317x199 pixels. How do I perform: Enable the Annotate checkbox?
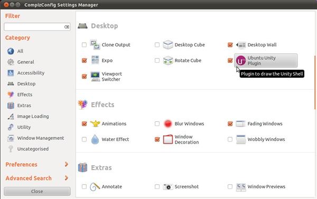[84, 186]
